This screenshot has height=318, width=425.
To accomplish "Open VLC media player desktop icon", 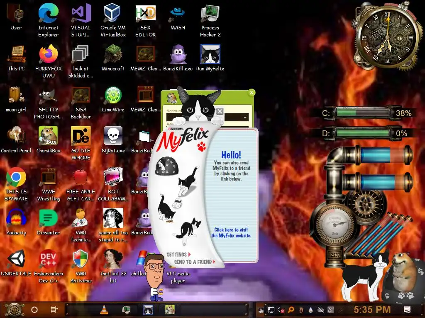I will coord(178,277).
